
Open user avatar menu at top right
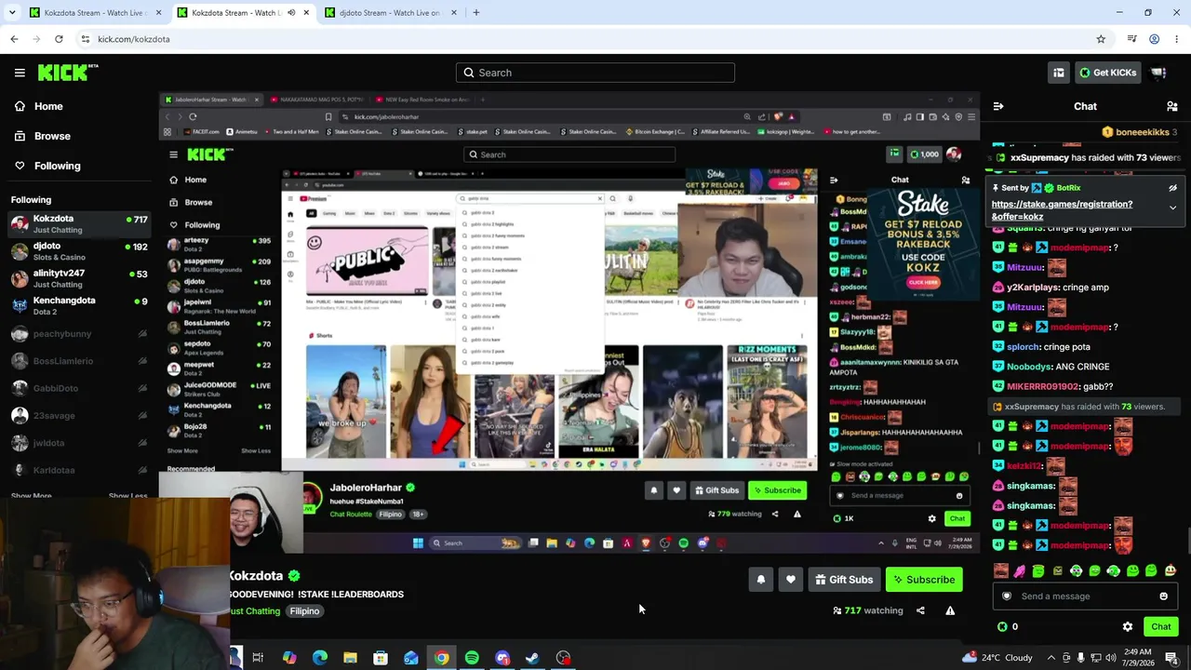click(1159, 73)
